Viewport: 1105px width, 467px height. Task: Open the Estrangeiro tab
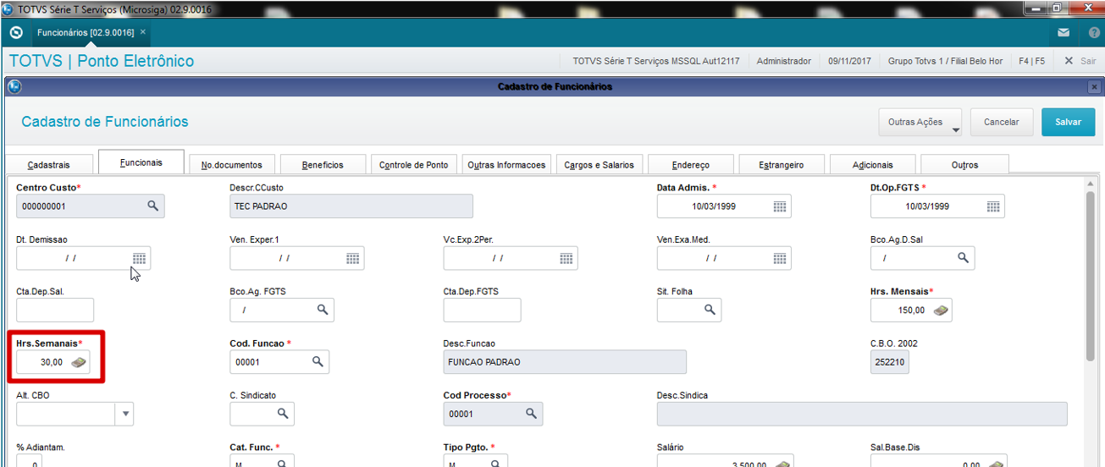782,165
